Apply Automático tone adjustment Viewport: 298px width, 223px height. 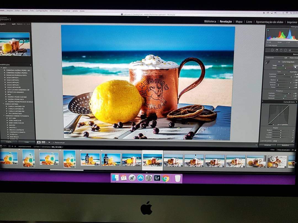click(293, 72)
